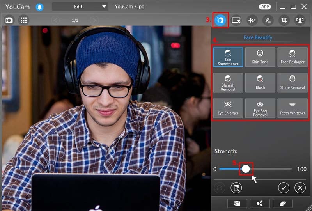Select the crop tool icon
This screenshot has height=211, width=312.
coord(284,20)
